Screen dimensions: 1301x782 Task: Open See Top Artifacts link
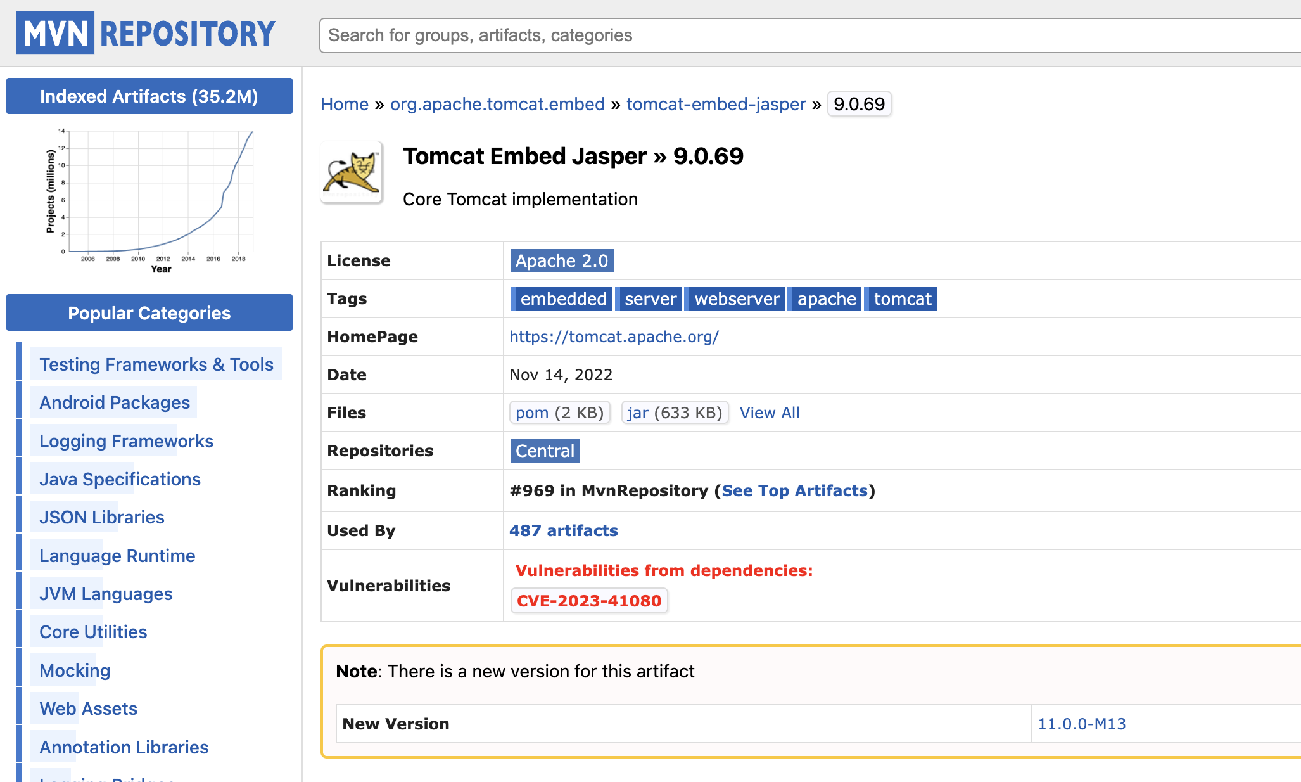(x=794, y=490)
